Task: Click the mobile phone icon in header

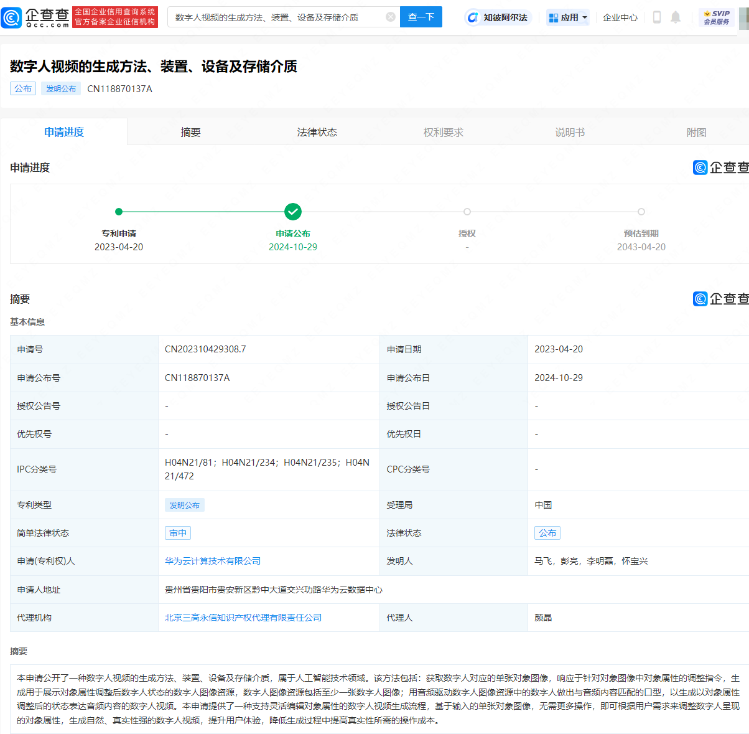Action: coord(657,17)
